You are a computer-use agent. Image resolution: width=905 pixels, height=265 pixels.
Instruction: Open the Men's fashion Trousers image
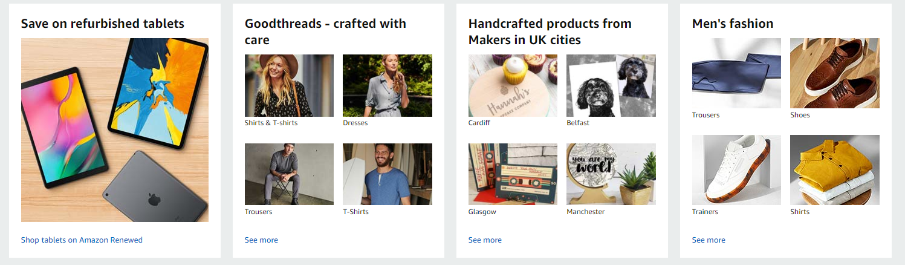point(736,73)
